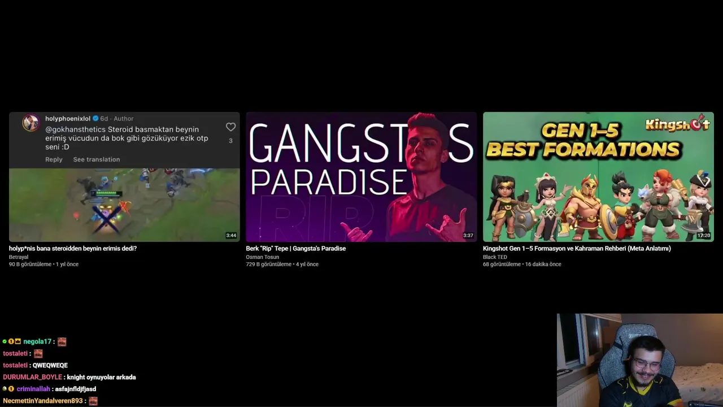Open the holyp*nis steroid video thumbnail
This screenshot has height=407, width=723.
tap(124, 177)
